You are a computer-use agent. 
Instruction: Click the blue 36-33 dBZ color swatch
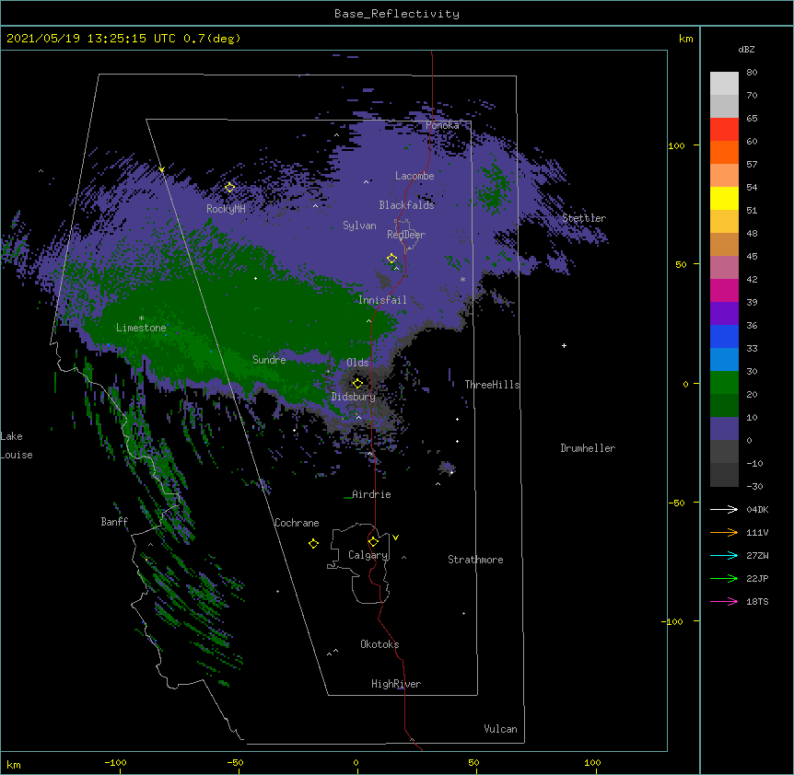click(x=724, y=336)
